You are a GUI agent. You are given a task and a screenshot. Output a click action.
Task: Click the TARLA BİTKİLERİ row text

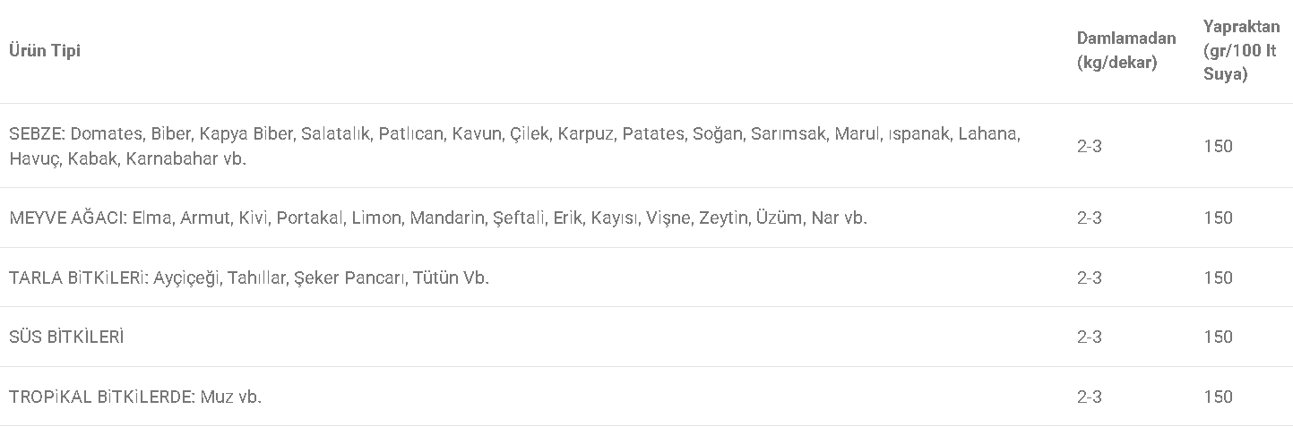(249, 278)
